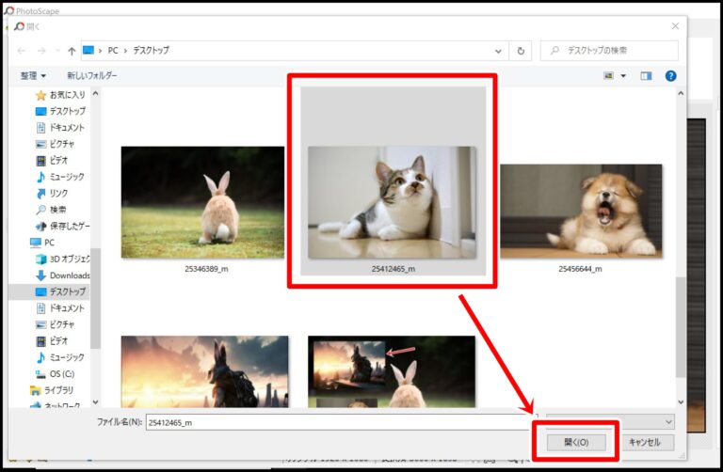Select 3D オブジェクト folder
Image resolution: width=723 pixels, height=472 pixels.
[x=63, y=259]
